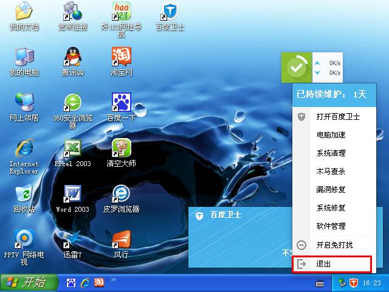Click the green checkmark floating widget
This screenshot has width=389, height=292.
point(296,68)
